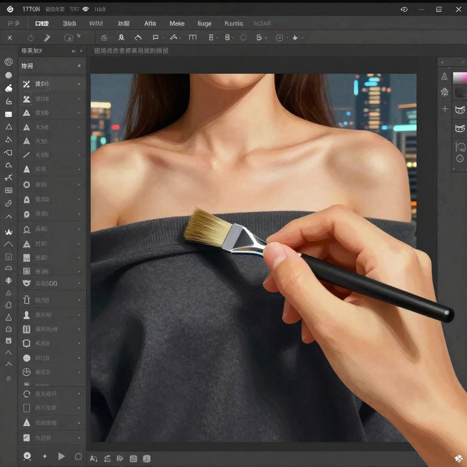This screenshot has height=467, width=467.
Task: Expand the arrow on the '000' labeled row
Action: pos(79,284)
